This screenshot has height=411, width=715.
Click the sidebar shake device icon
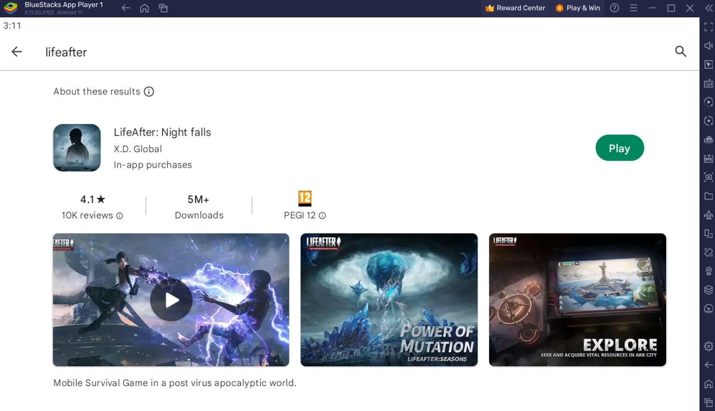pyautogui.click(x=708, y=252)
